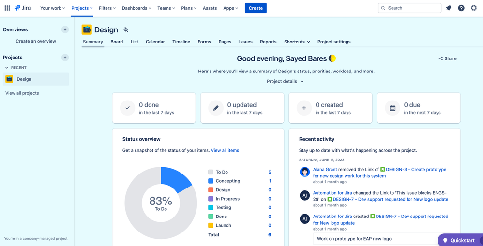The width and height of the screenshot is (483, 246).
Task: Open the settings gear icon
Action: (474, 8)
